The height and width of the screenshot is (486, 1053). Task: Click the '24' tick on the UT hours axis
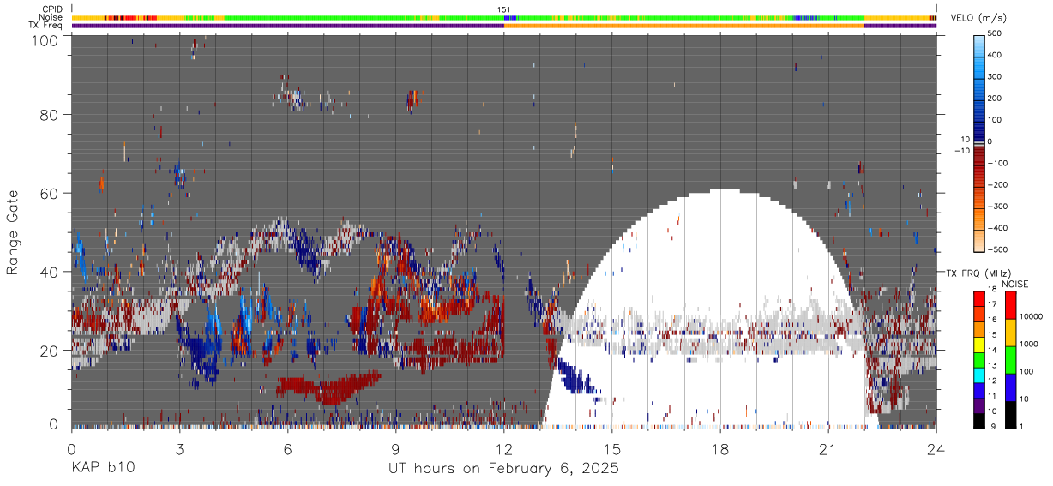point(936,449)
